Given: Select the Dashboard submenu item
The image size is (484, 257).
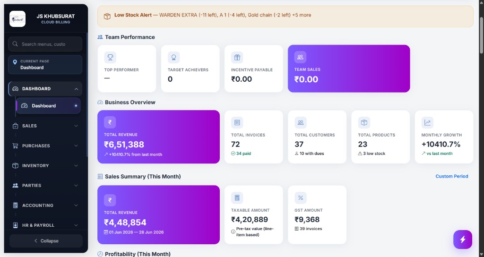Looking at the screenshot, I should point(48,106).
